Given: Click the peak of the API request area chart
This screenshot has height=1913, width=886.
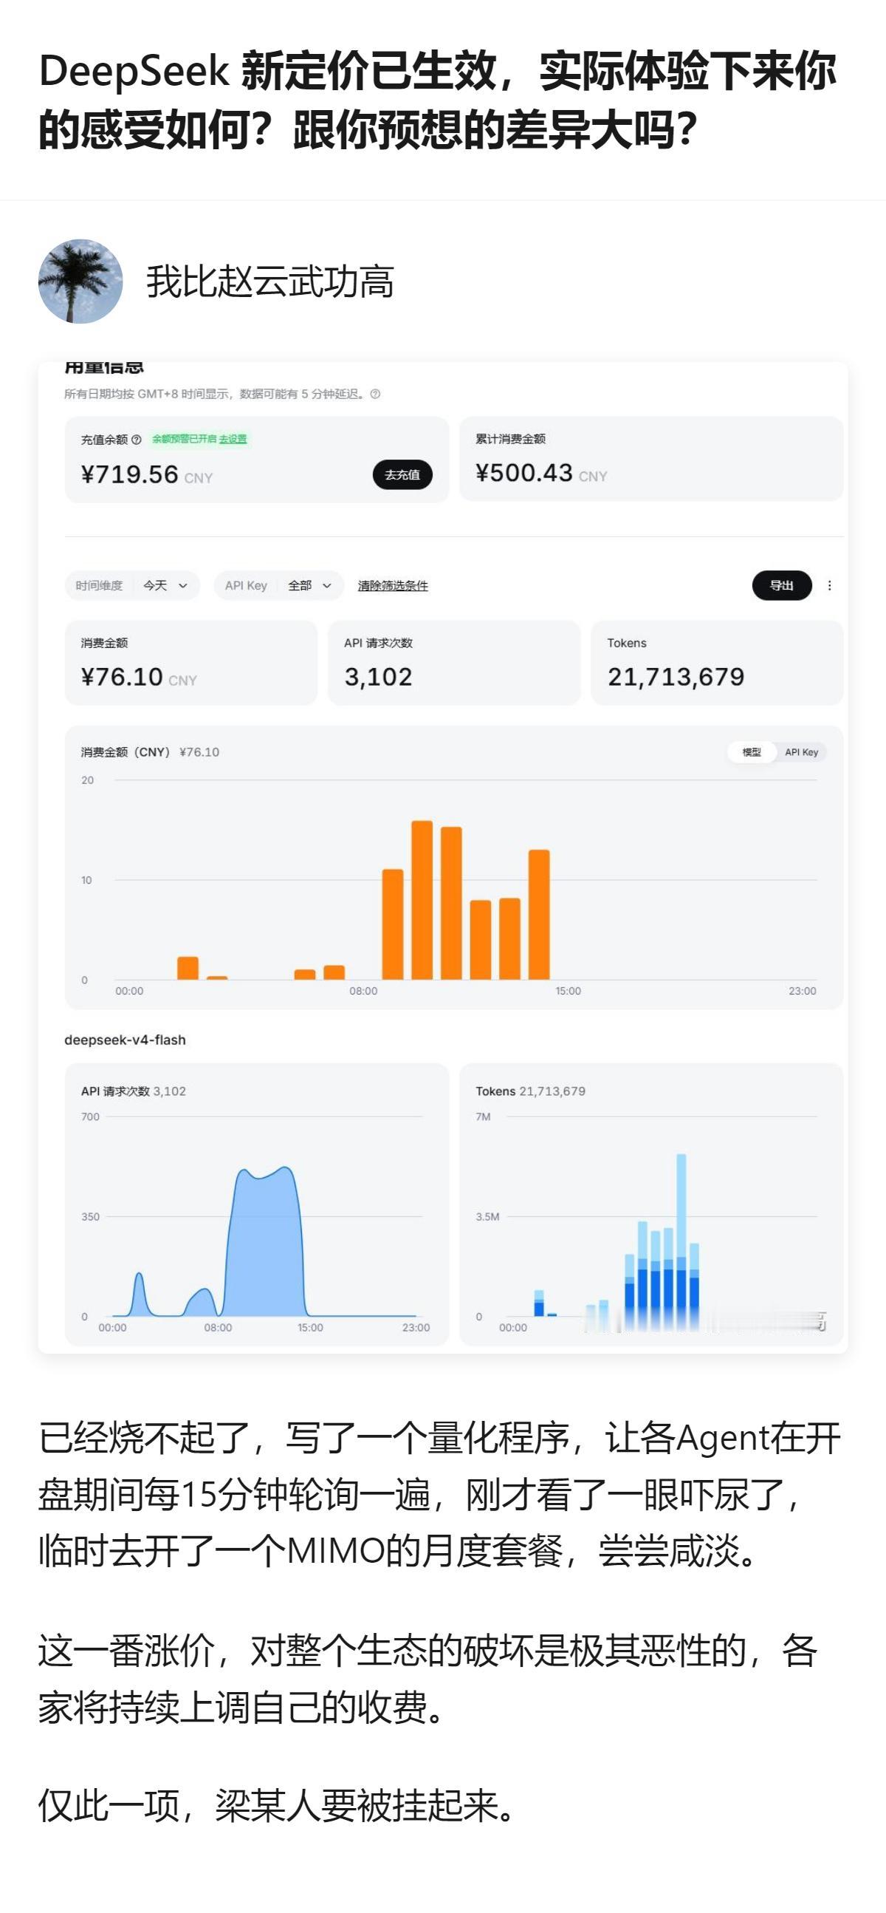Looking at the screenshot, I should [285, 1169].
